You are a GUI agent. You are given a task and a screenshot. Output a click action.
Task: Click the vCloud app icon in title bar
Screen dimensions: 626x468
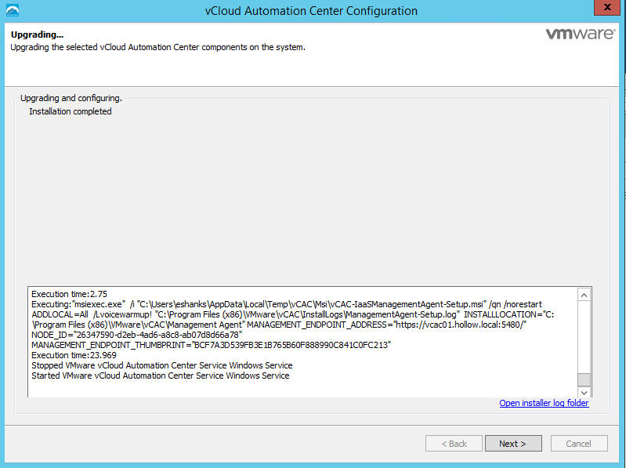pyautogui.click(x=10, y=10)
